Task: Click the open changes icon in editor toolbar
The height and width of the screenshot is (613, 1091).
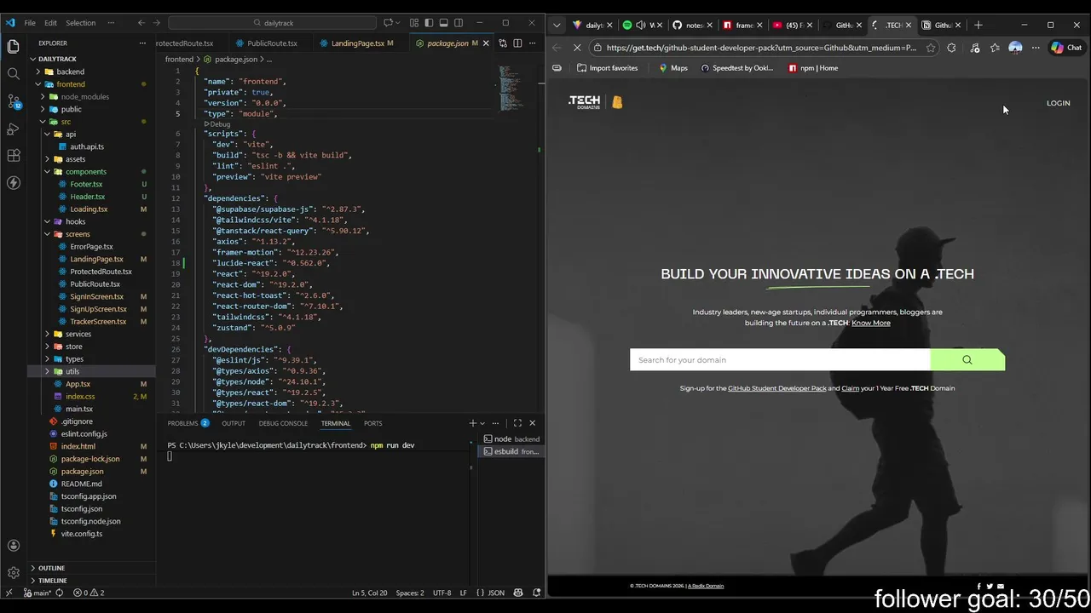Action: [503, 43]
